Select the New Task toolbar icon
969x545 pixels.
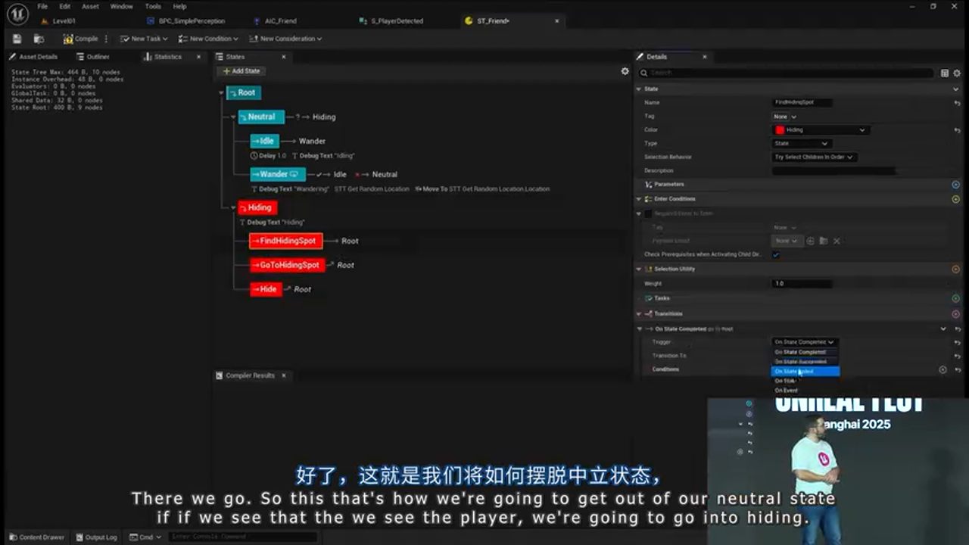pos(124,39)
